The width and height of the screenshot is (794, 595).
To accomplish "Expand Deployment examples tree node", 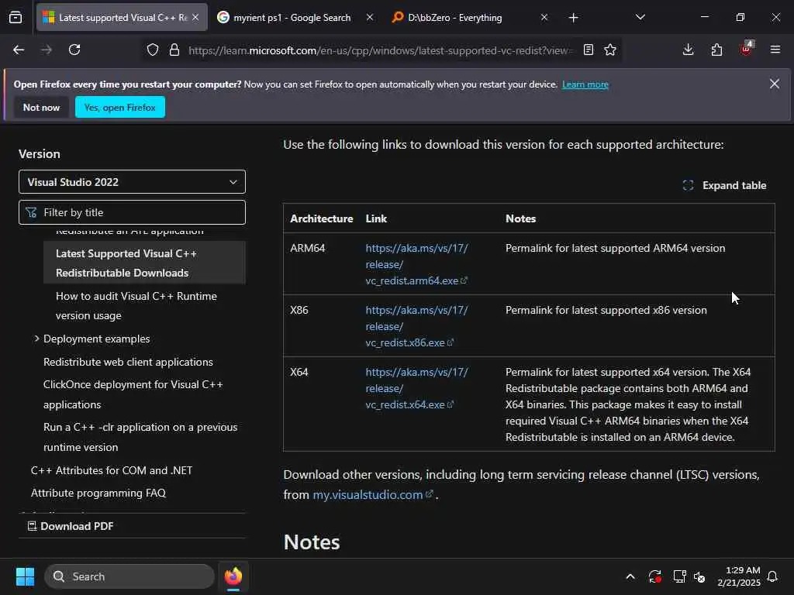I will [37, 339].
